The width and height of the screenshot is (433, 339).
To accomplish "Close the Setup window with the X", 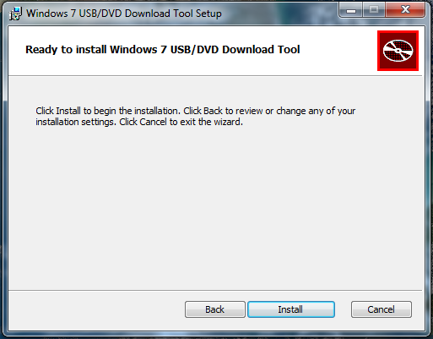I will pyautogui.click(x=405, y=10).
